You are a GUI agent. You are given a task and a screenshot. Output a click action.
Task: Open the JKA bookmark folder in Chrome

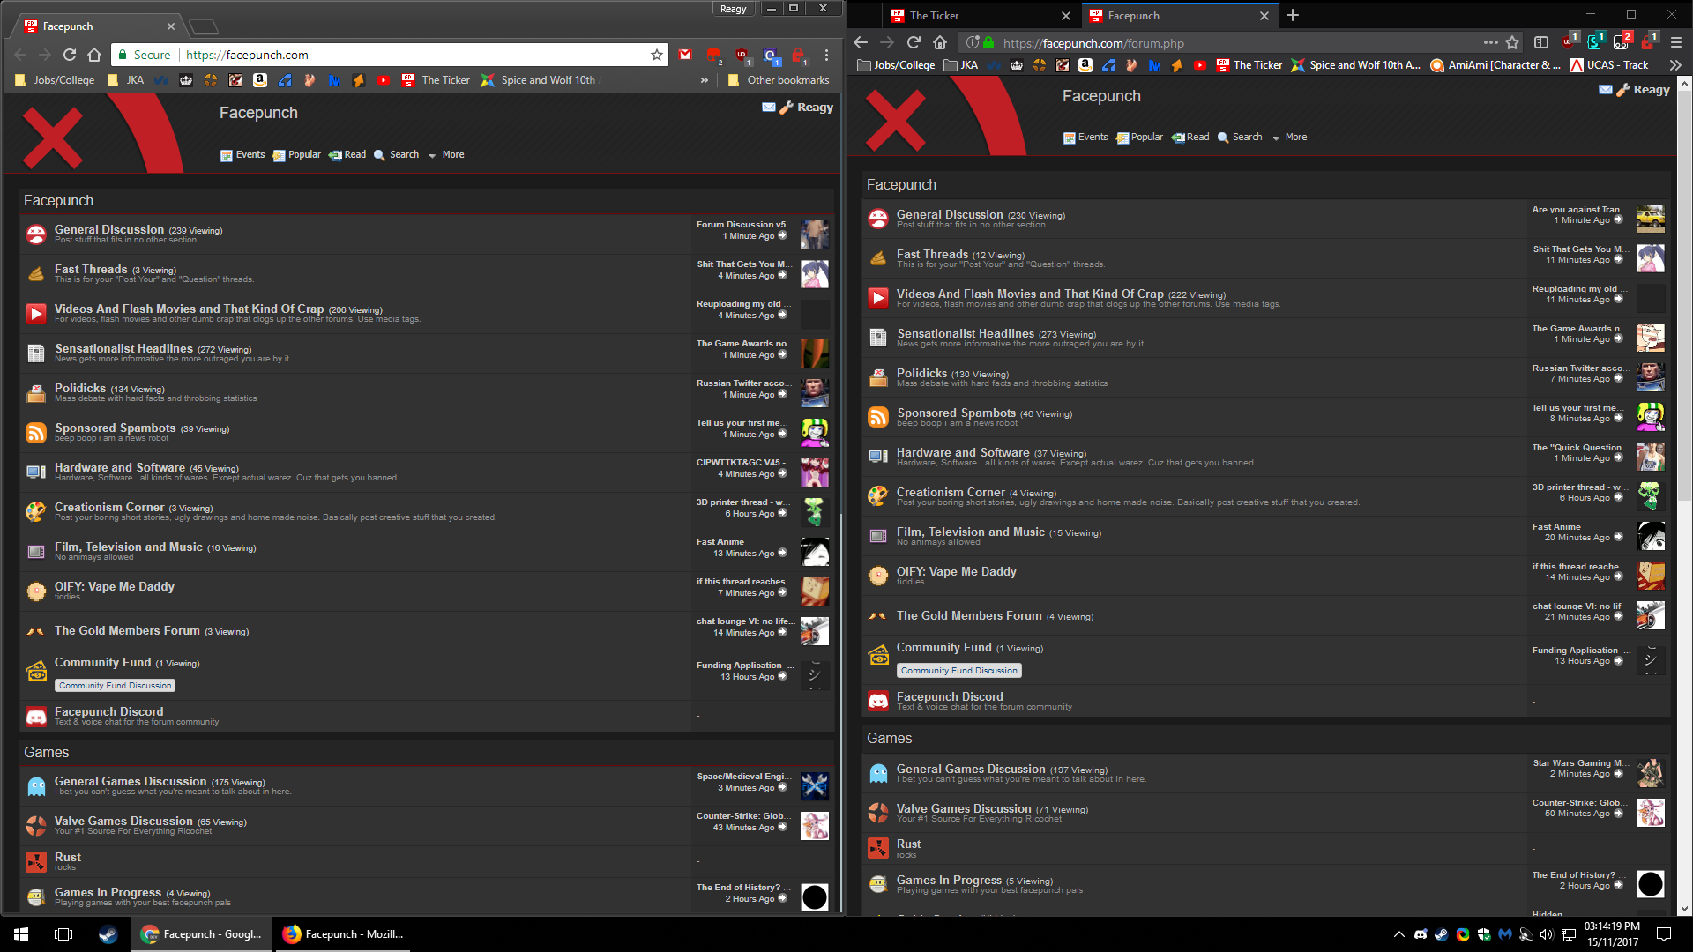(125, 80)
